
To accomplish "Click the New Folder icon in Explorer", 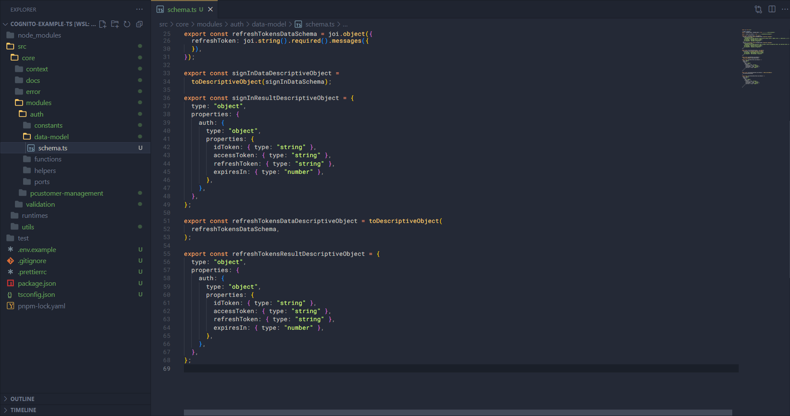I will coord(115,24).
